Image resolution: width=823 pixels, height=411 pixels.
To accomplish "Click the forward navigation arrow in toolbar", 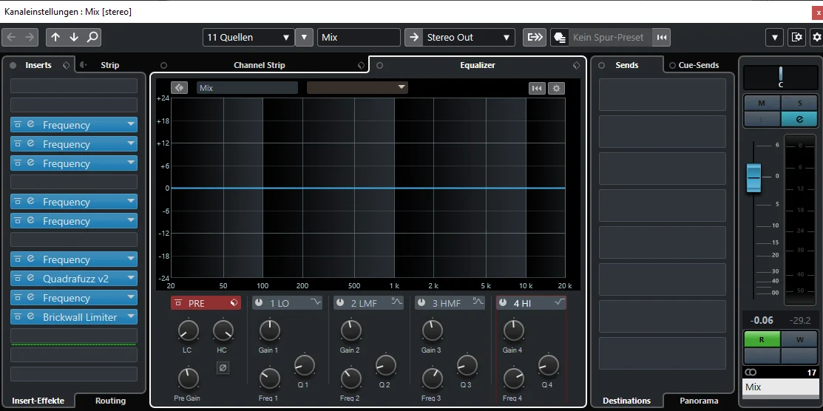I will pyautogui.click(x=30, y=37).
